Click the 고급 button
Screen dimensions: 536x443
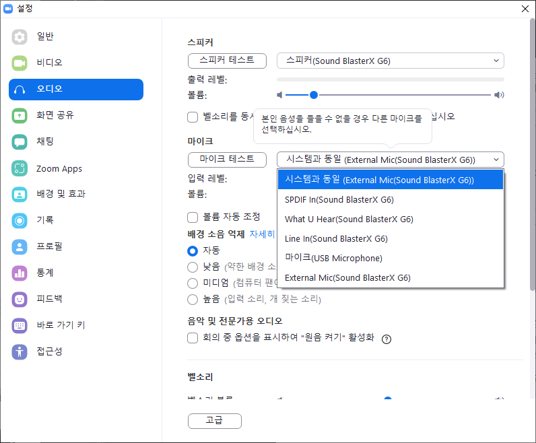coord(215,421)
